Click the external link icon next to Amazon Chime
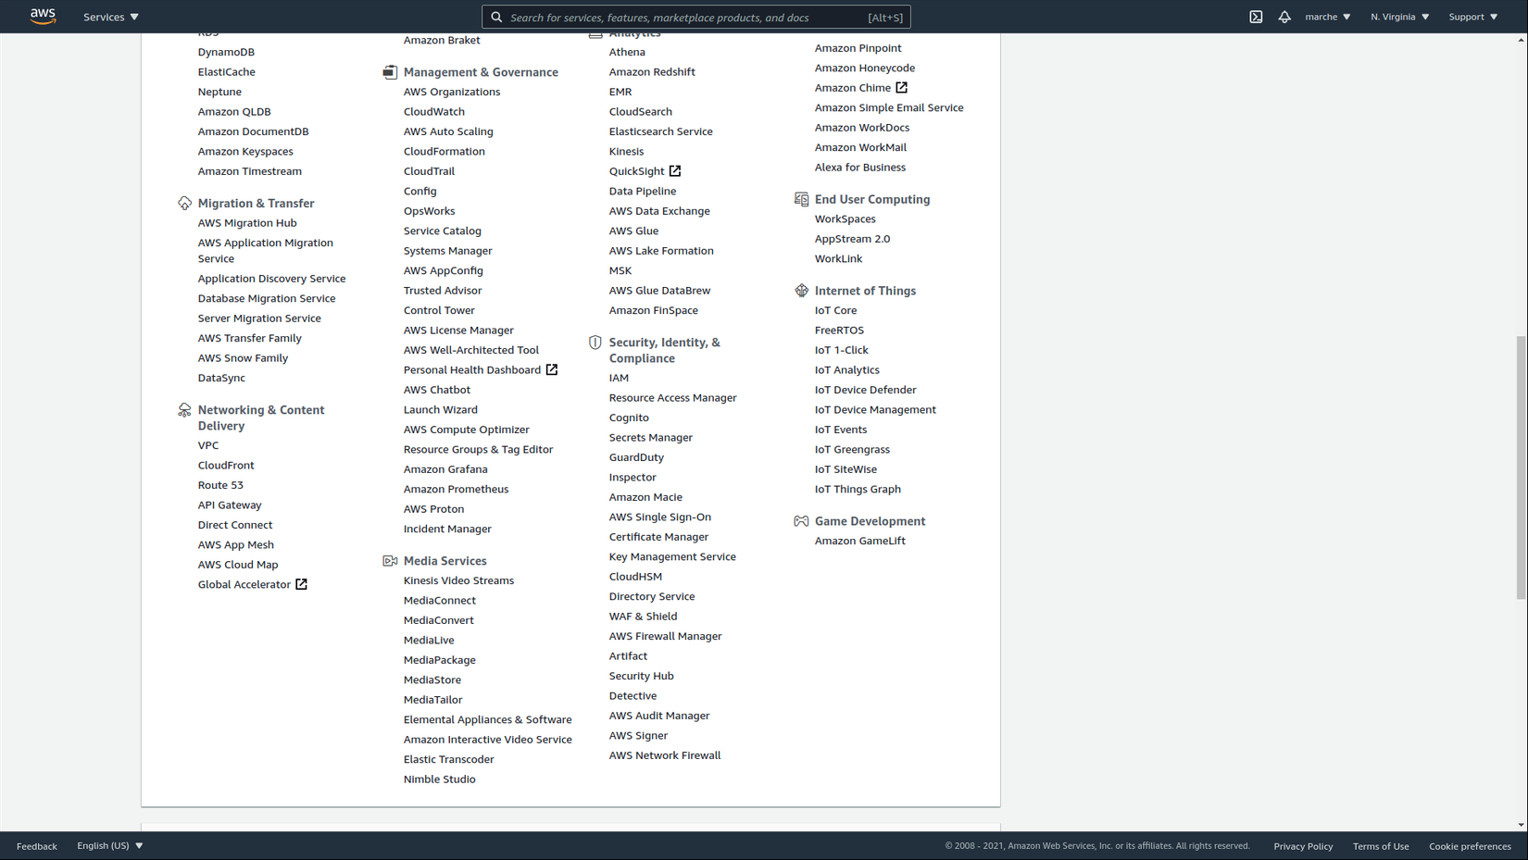The image size is (1528, 860). pos(901,88)
